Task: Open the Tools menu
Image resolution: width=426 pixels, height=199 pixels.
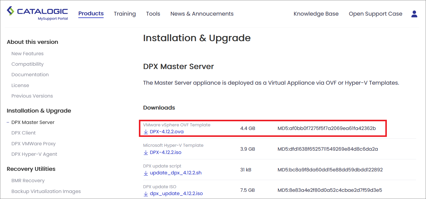Action: coord(153,14)
